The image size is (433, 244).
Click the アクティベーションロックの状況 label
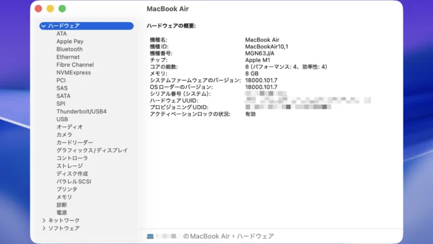pyautogui.click(x=190, y=114)
